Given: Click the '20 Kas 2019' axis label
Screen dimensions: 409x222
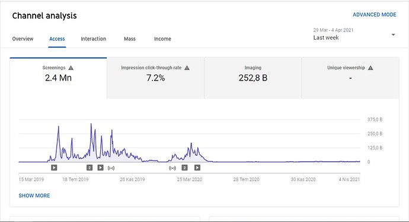Looking at the screenshot, I should click(x=132, y=179).
